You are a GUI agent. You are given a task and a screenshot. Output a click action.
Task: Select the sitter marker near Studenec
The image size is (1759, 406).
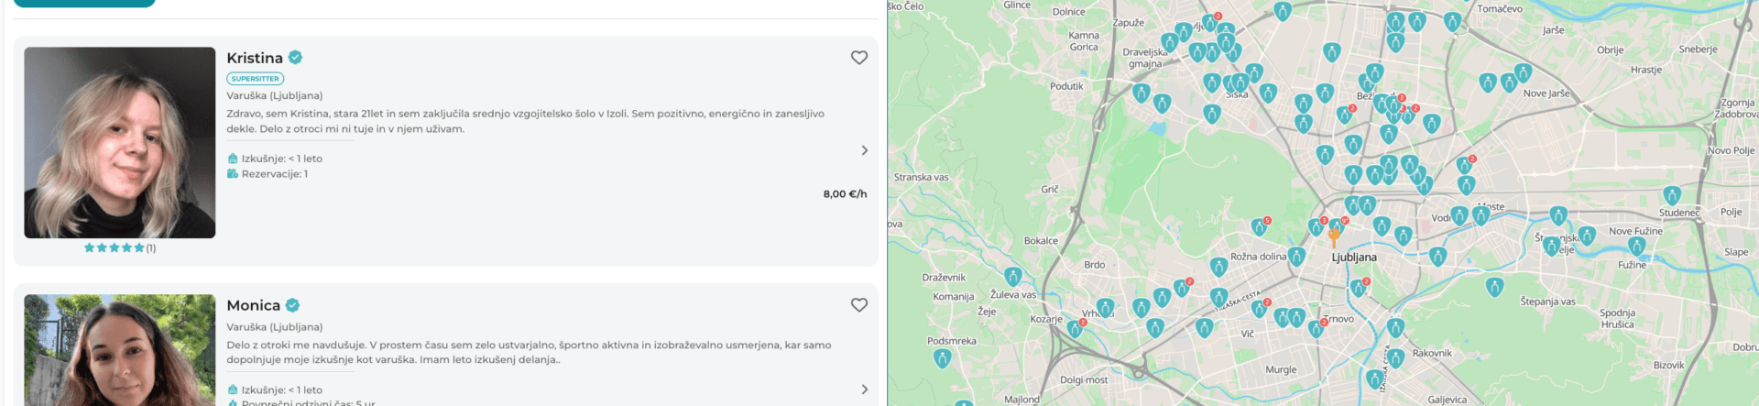coord(1672,195)
